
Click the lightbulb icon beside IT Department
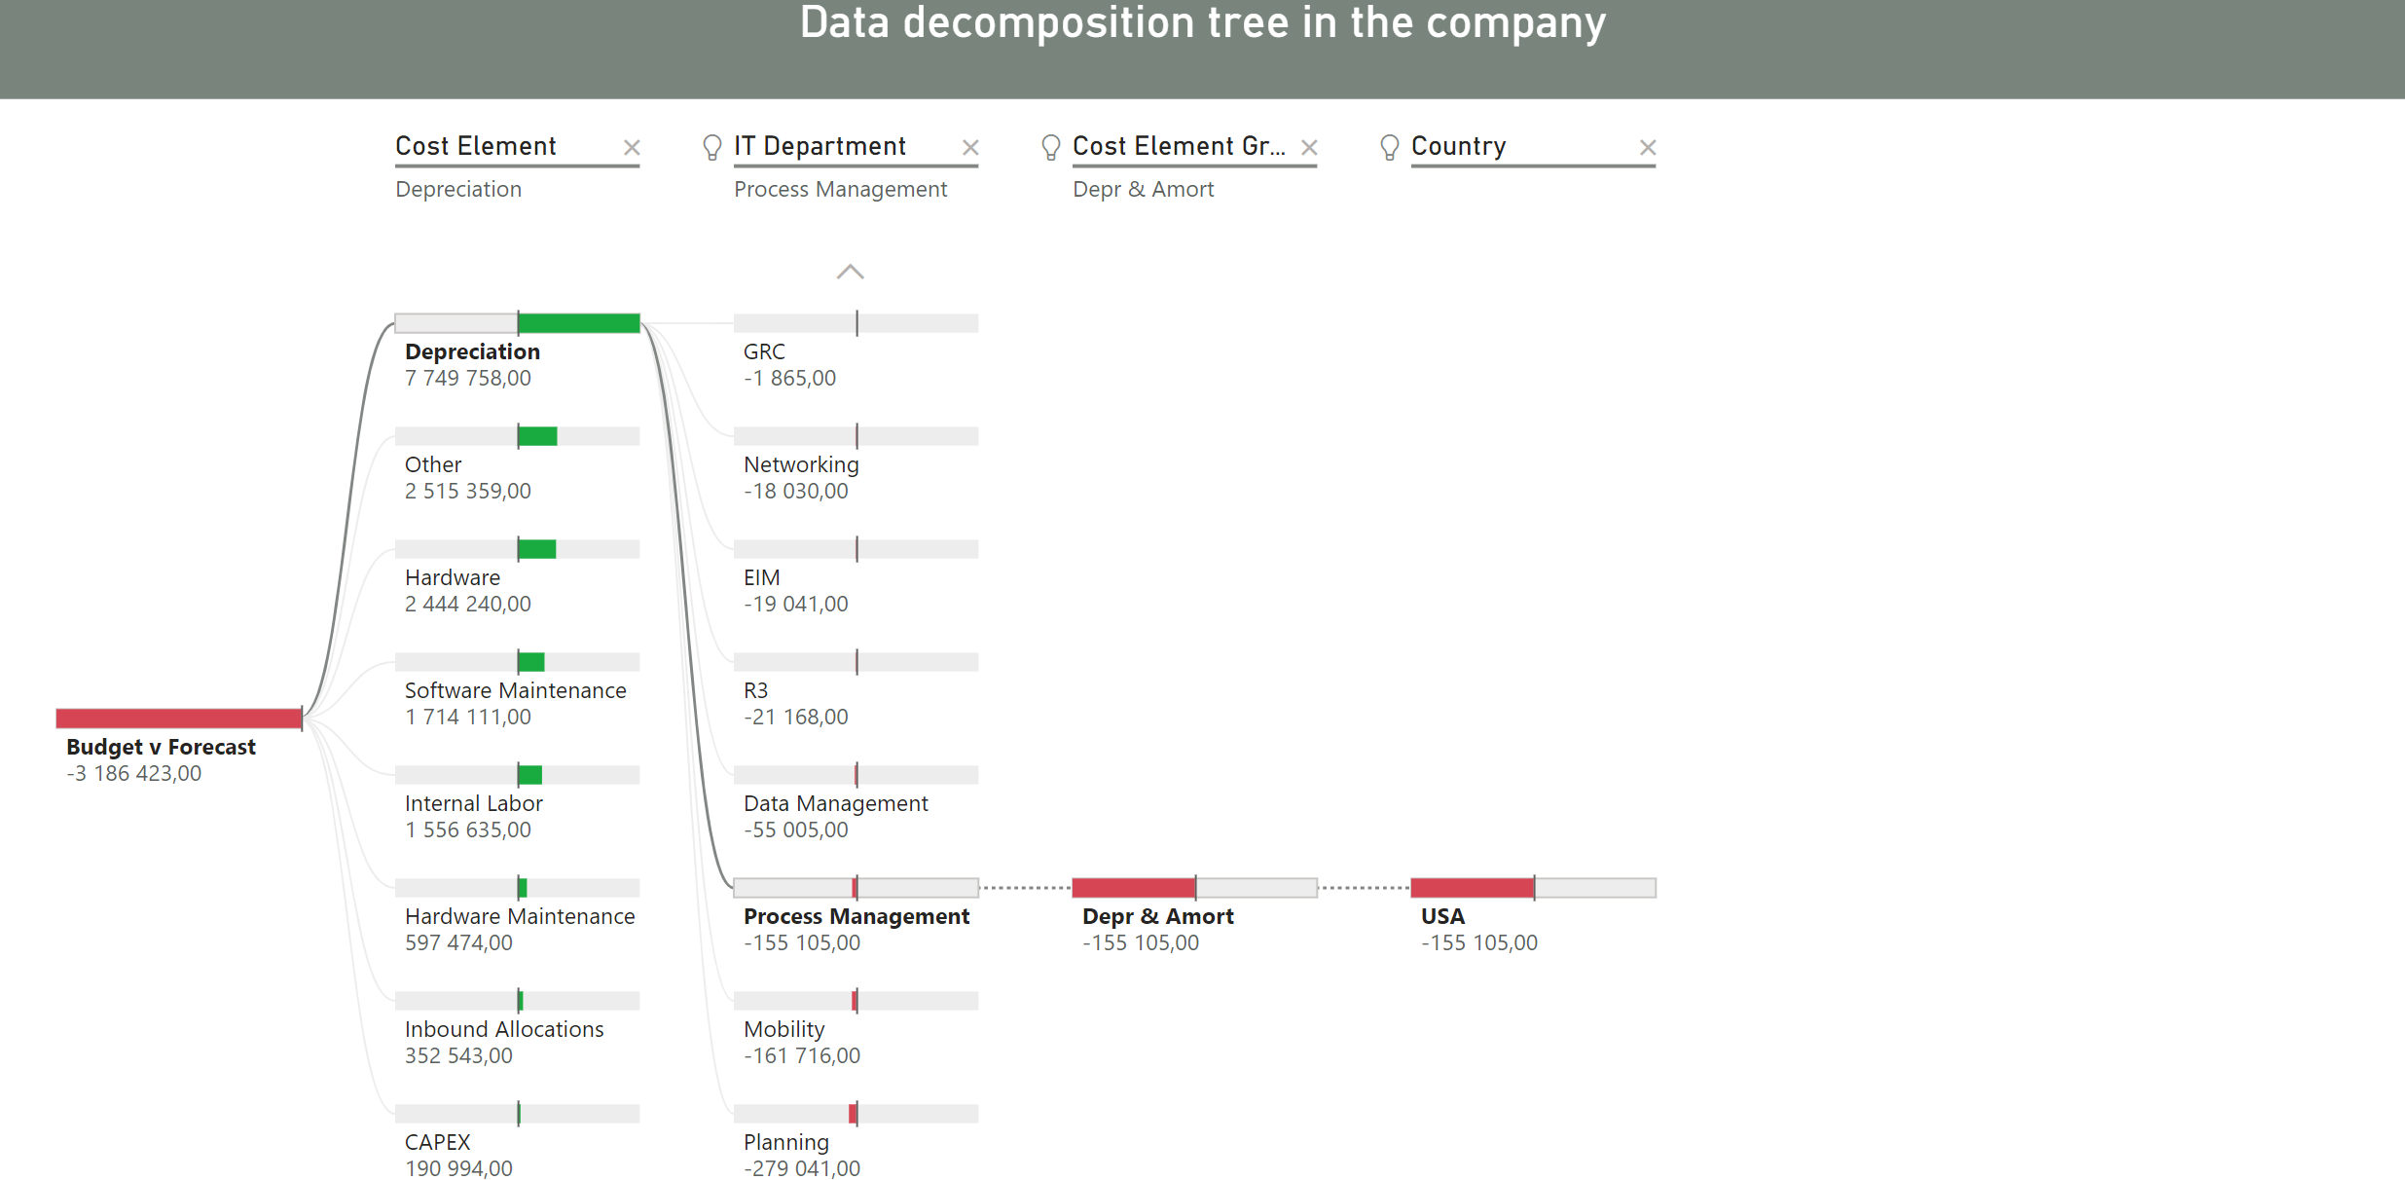pyautogui.click(x=710, y=147)
